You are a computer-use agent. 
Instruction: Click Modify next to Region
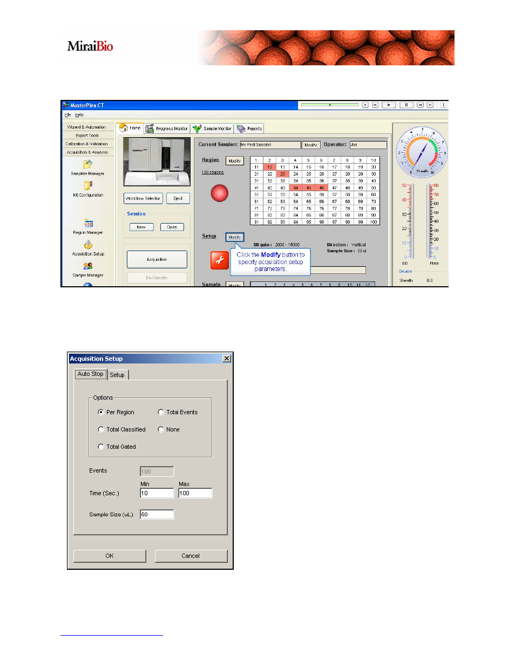coord(235,161)
